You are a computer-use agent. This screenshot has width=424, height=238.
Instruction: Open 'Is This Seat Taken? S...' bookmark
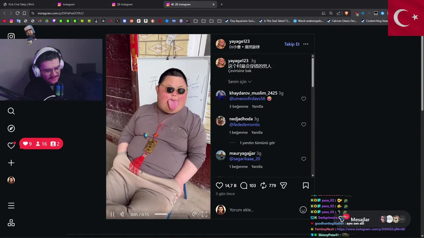[x=274, y=21]
